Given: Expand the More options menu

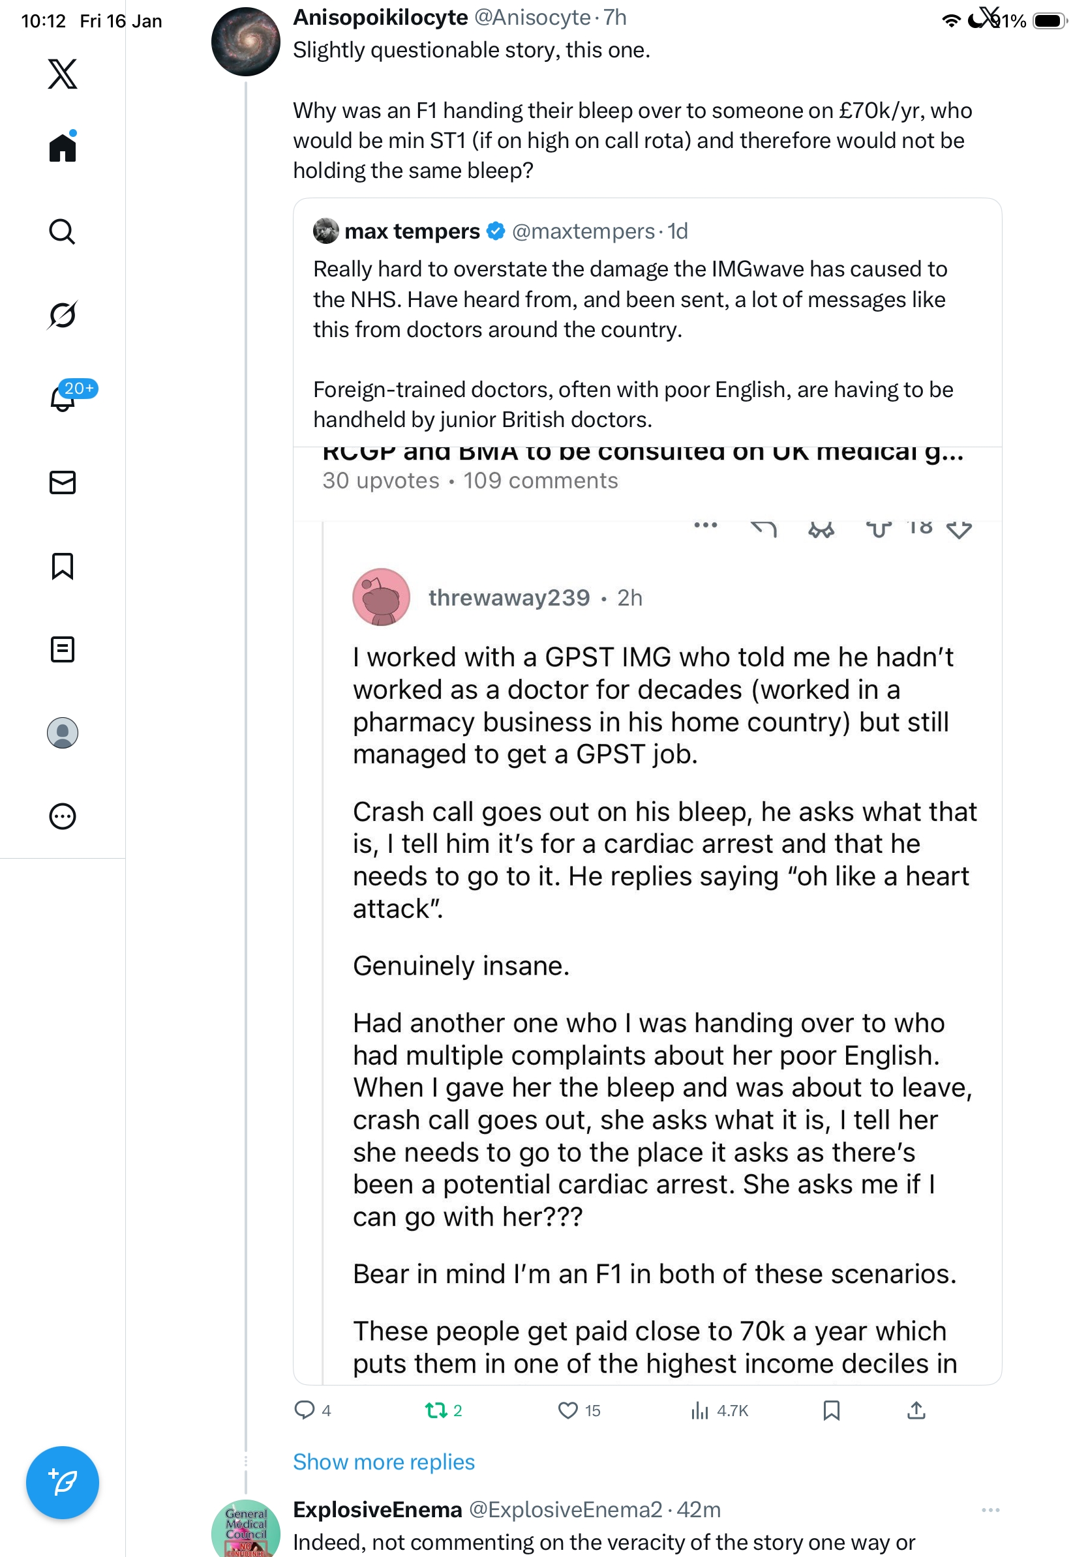Looking at the screenshot, I should point(63,816).
